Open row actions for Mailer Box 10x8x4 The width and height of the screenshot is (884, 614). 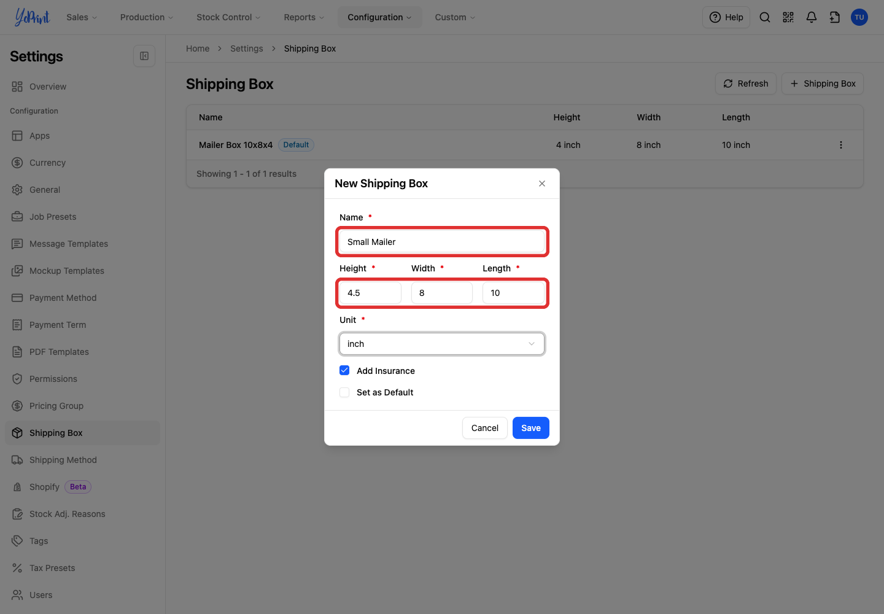tap(841, 145)
